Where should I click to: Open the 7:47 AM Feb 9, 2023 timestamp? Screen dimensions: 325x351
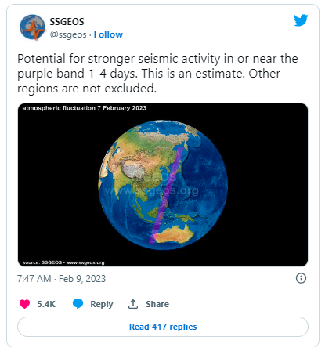62,279
